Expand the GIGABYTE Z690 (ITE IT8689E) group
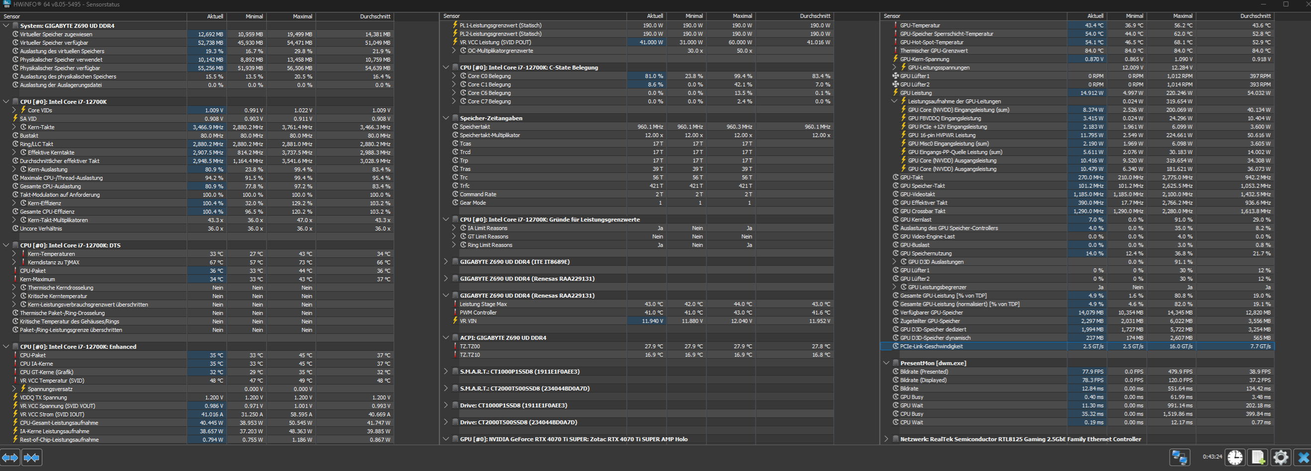 pyautogui.click(x=446, y=262)
